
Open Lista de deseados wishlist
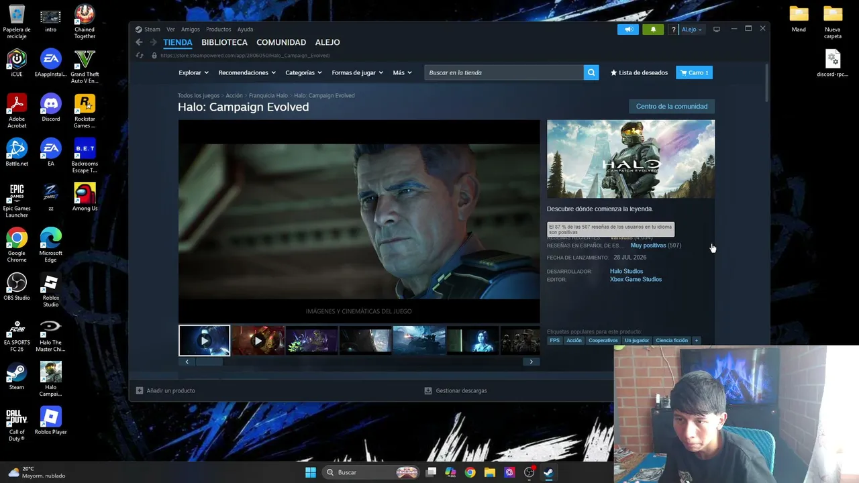(x=639, y=72)
